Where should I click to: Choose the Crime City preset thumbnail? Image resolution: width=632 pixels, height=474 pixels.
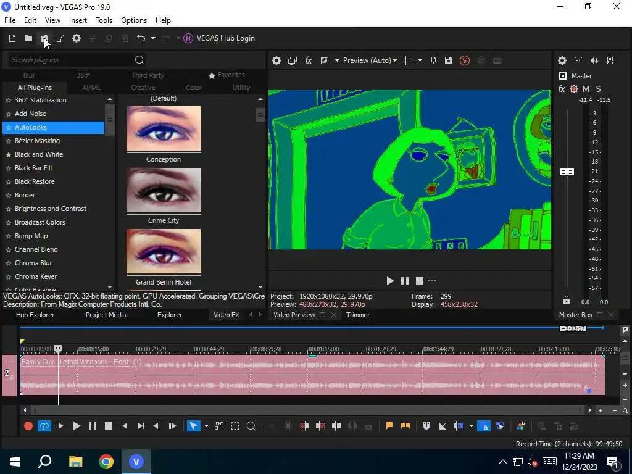[163, 190]
